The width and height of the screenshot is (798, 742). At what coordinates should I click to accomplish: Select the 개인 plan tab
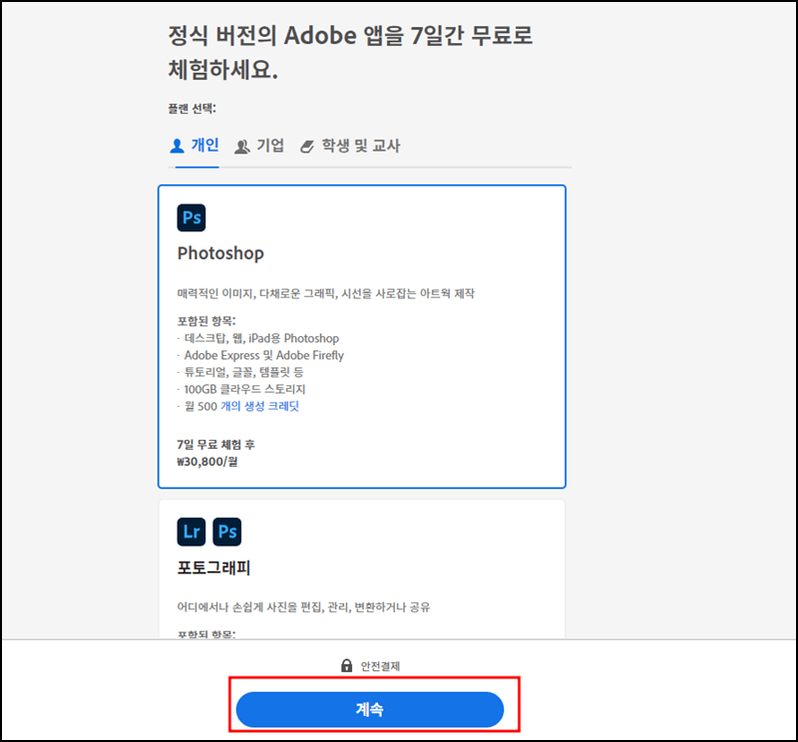(x=195, y=146)
